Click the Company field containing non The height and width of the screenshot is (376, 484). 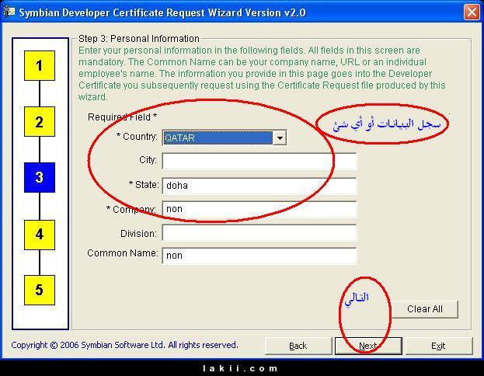click(x=259, y=209)
